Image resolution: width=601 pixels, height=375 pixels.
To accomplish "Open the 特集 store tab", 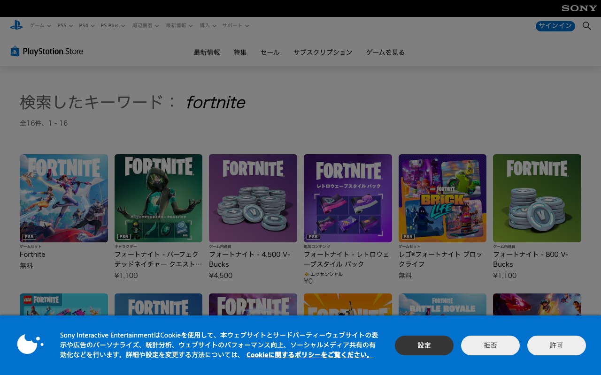I will [240, 52].
